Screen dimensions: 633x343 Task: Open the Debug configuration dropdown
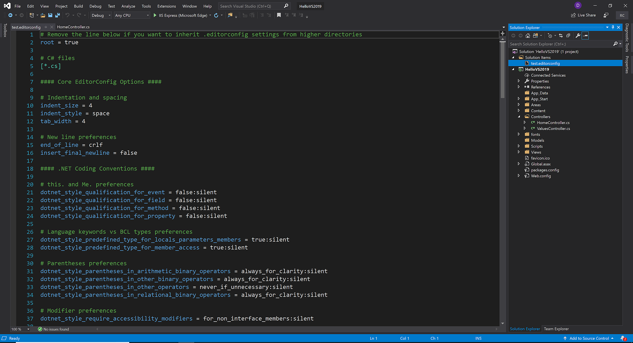(101, 15)
